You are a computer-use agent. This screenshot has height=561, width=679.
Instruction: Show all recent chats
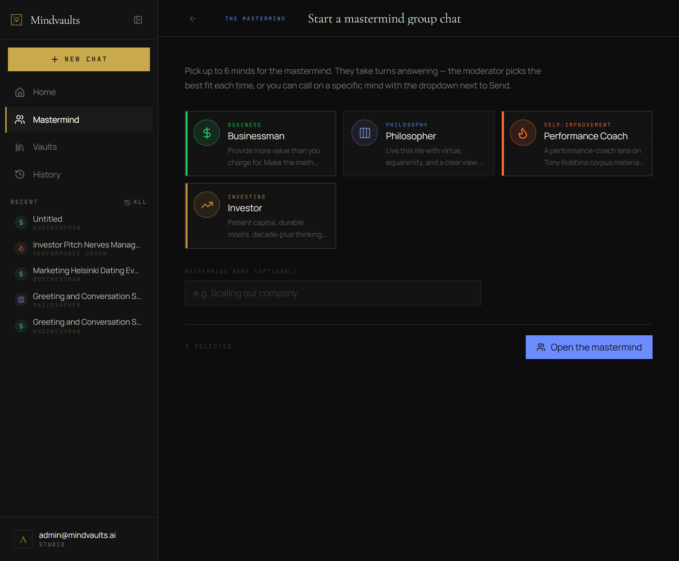(x=135, y=202)
